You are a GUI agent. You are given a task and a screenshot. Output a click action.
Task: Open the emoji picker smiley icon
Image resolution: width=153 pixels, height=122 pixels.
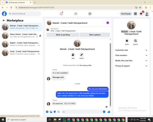(104, 112)
